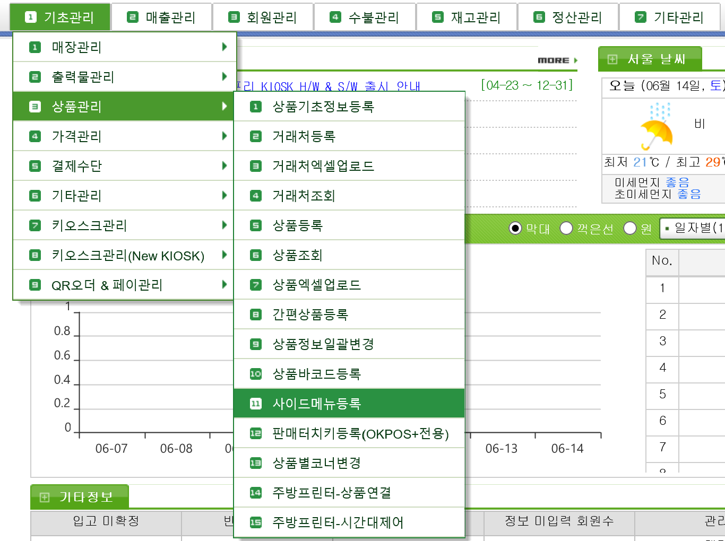The image size is (725, 541).
Task: Click the plus icon beside 서울 날씨
Action: 612,59
